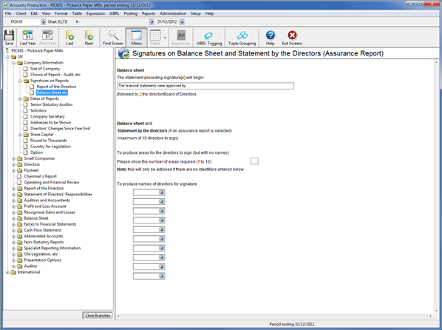Open the Administration menu
The width and height of the screenshot is (442, 330).
click(x=173, y=13)
